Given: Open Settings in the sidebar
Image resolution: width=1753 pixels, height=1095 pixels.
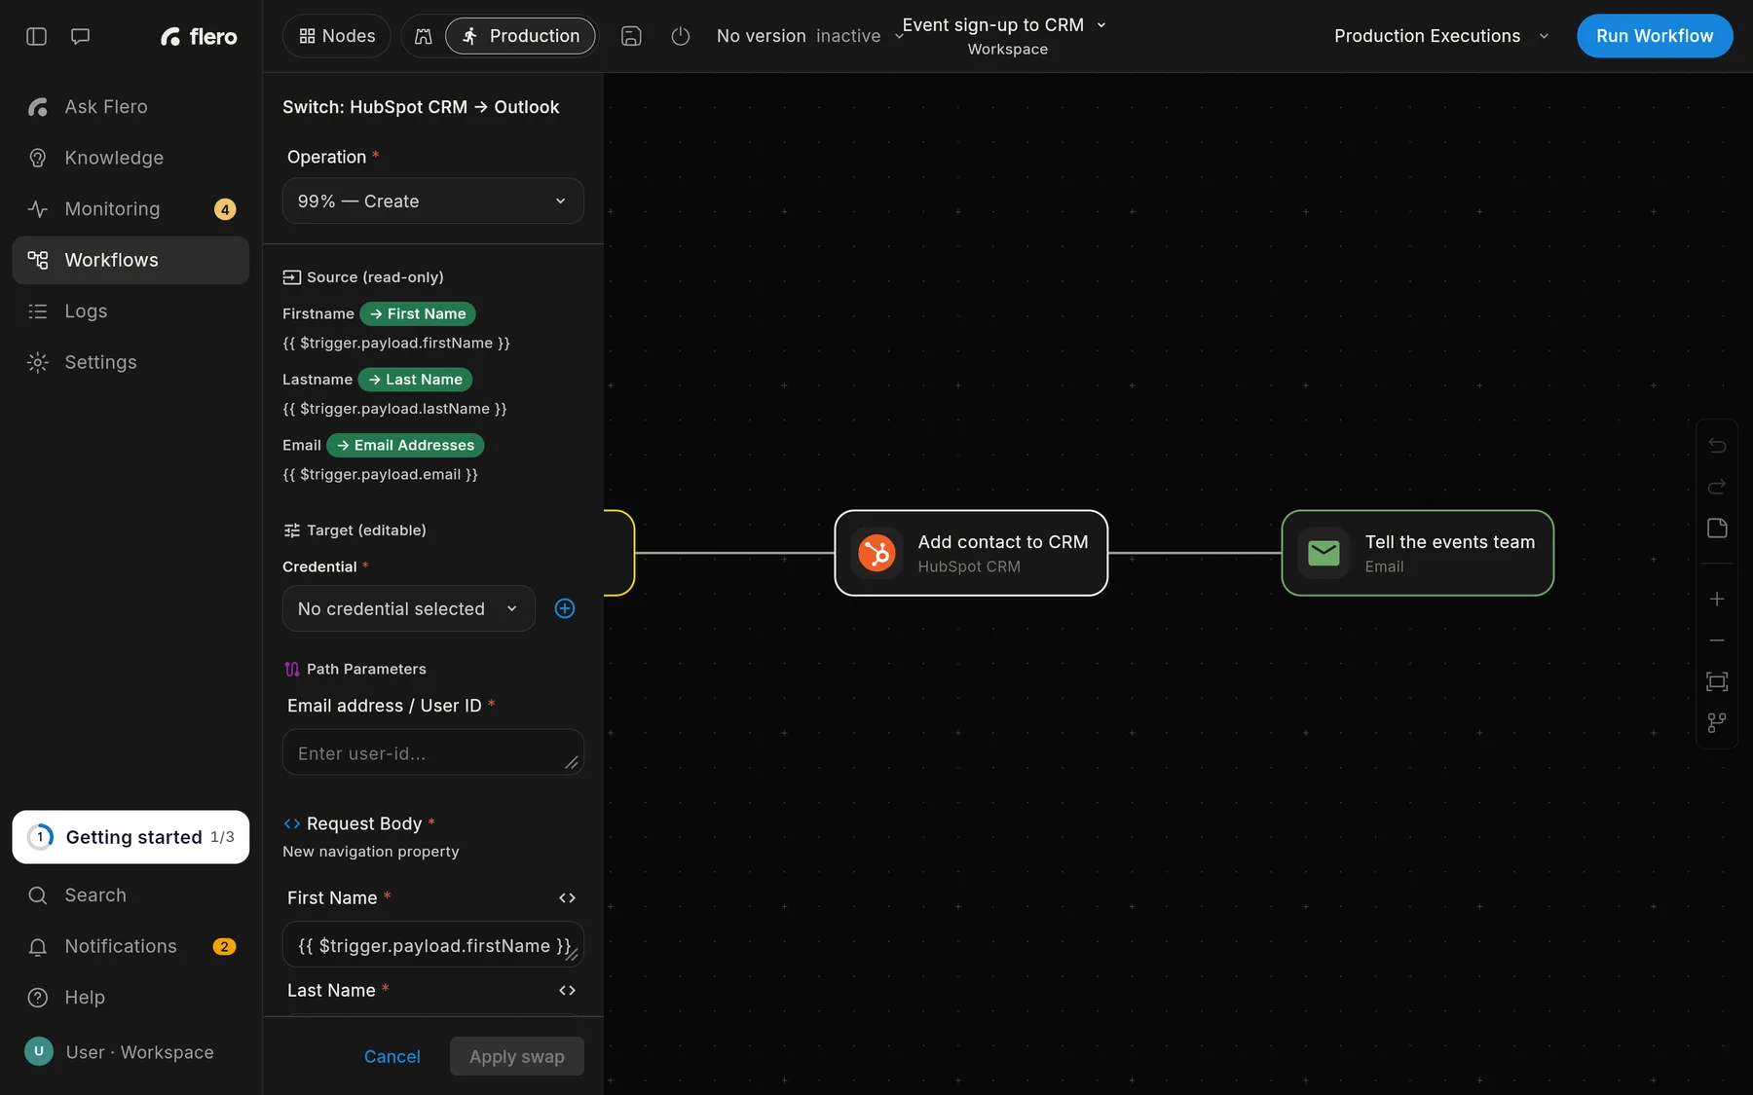Looking at the screenshot, I should (x=131, y=362).
